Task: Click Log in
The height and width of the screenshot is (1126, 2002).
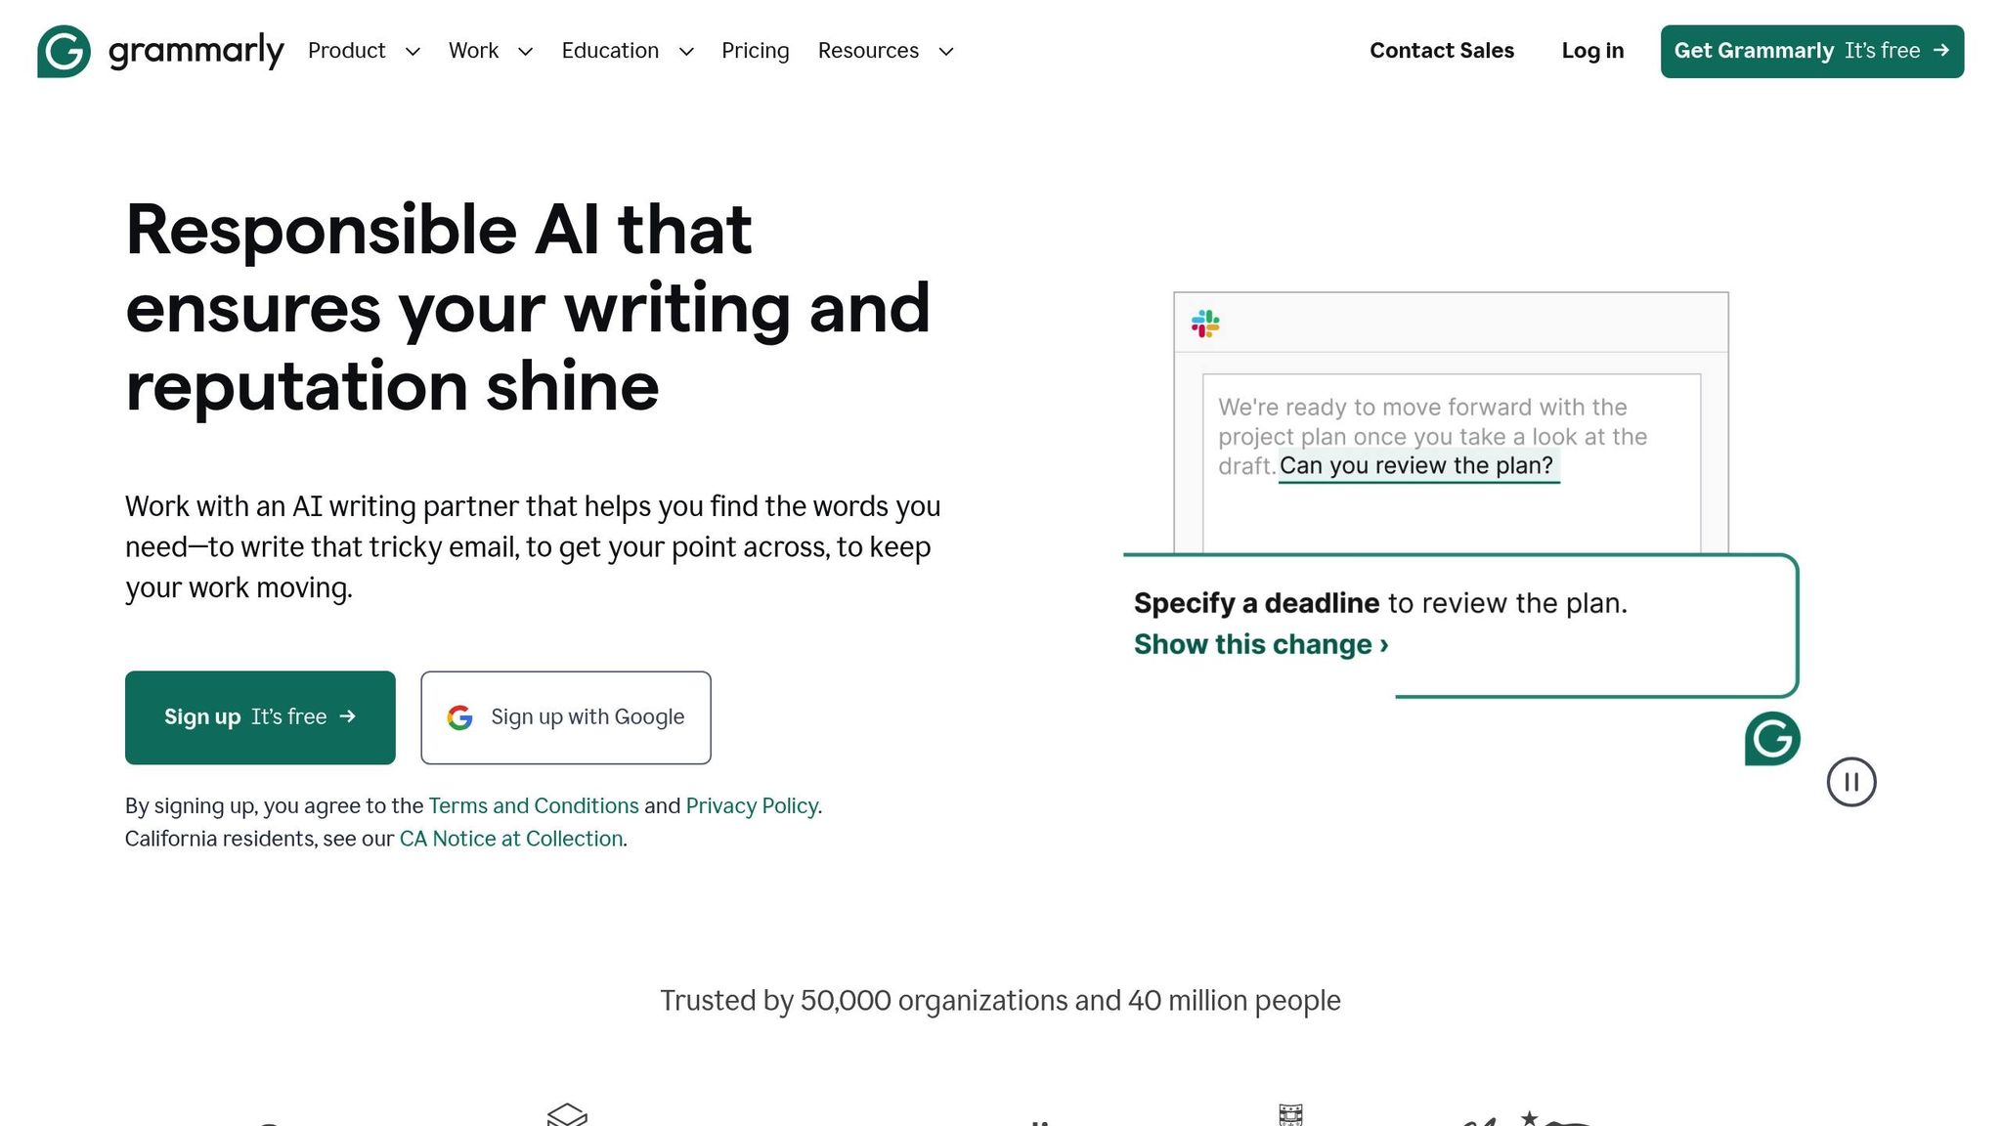Action: tap(1591, 51)
